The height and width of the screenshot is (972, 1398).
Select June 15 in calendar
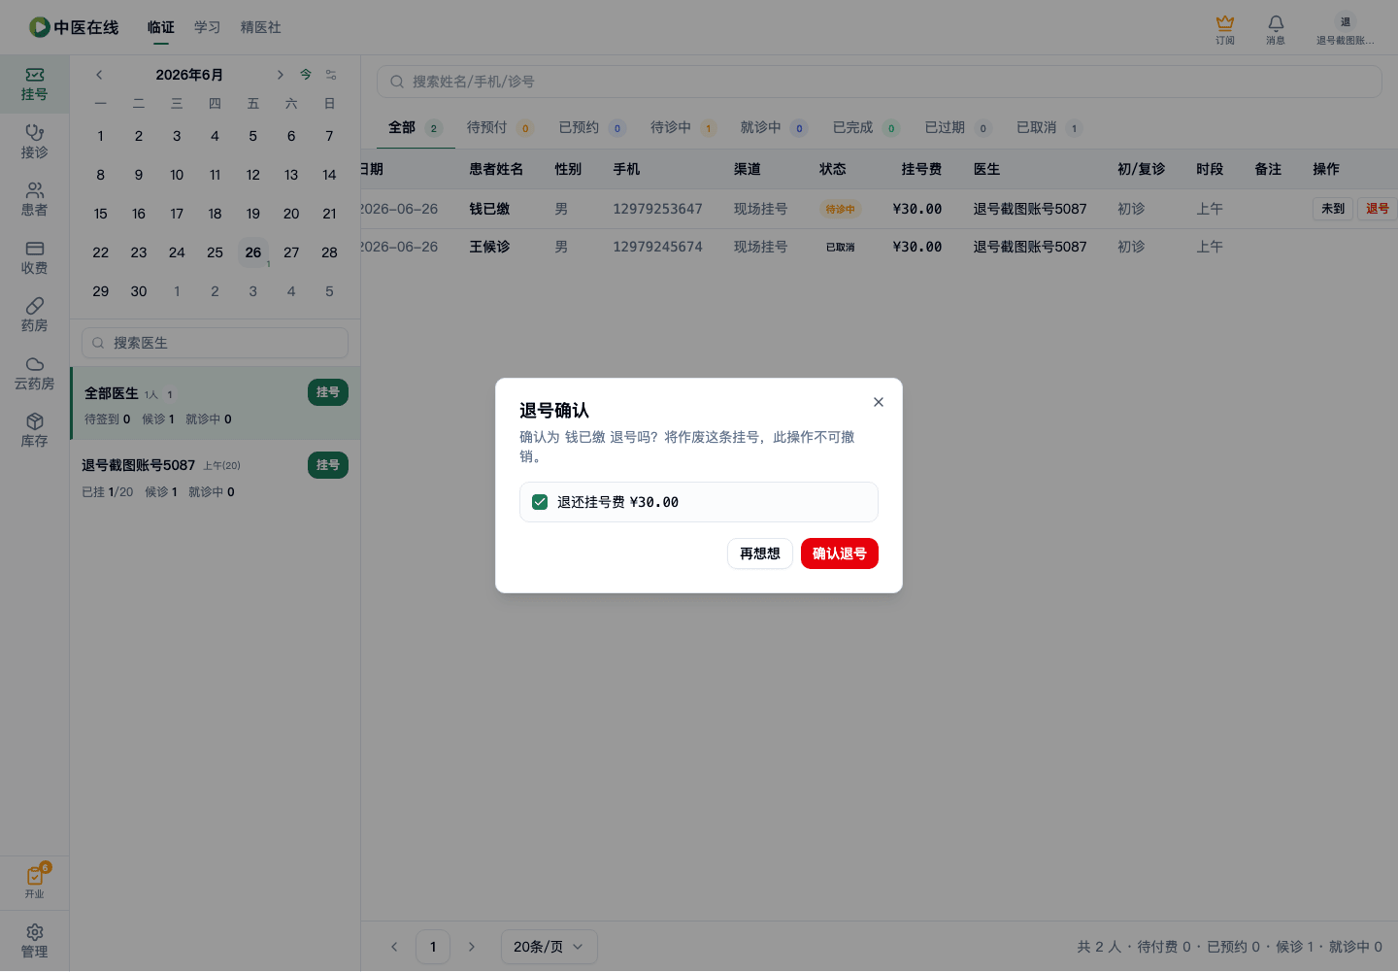coord(101,214)
